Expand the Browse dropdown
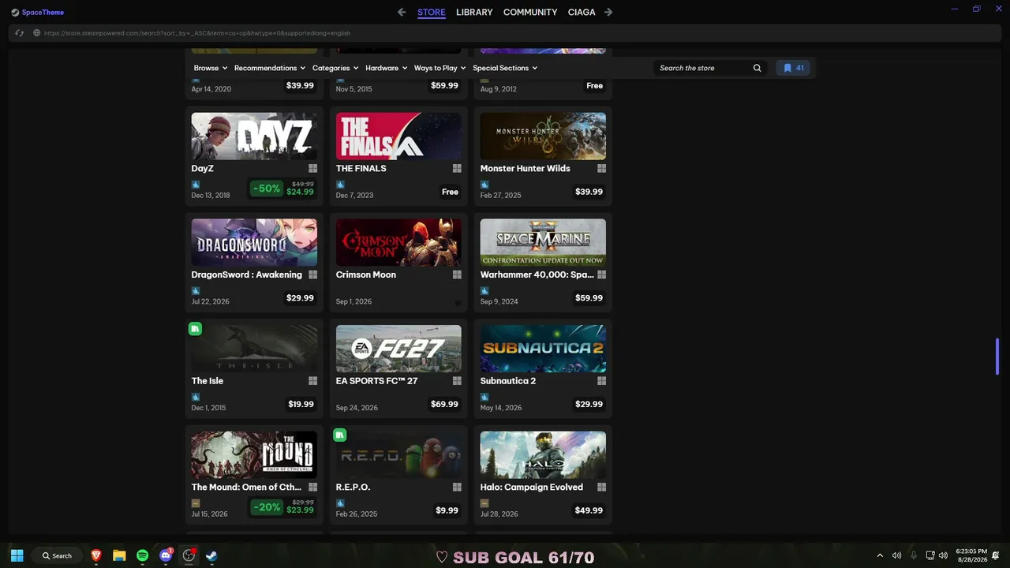The height and width of the screenshot is (568, 1010). (211, 68)
